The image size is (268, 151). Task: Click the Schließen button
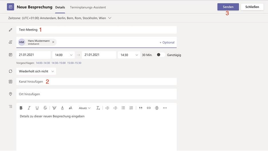[x=252, y=7]
